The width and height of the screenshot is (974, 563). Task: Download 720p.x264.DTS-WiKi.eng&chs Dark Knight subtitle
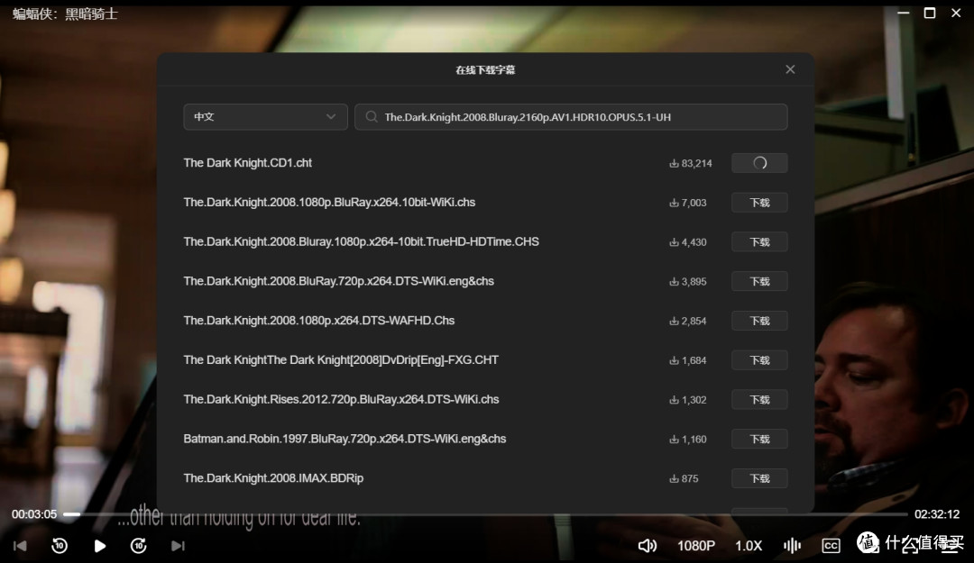tap(759, 281)
